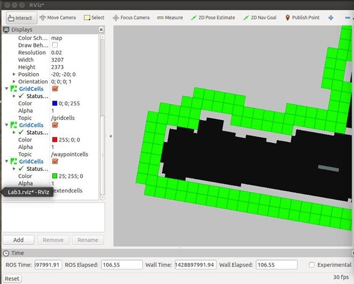
Task: Close the Displays panel
Action: [101, 29]
